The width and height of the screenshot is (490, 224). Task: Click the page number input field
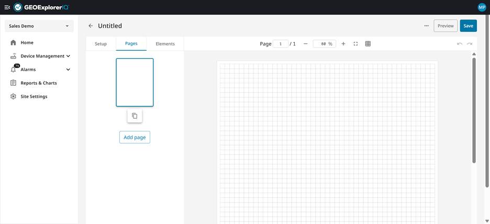click(281, 44)
